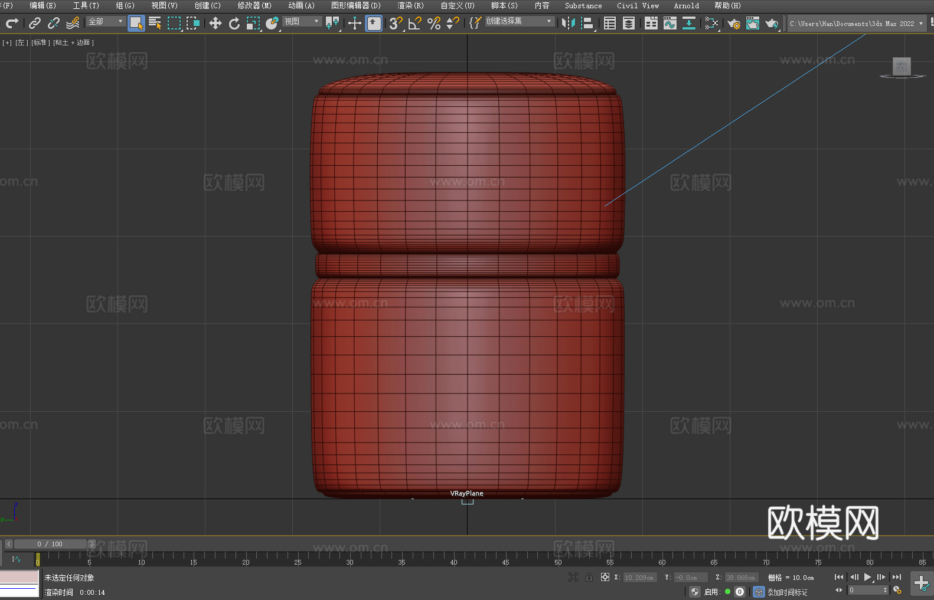Select the Link objects tool

coord(35,23)
